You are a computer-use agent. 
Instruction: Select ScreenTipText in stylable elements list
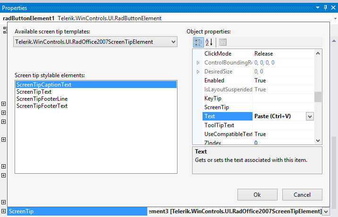(x=96, y=92)
